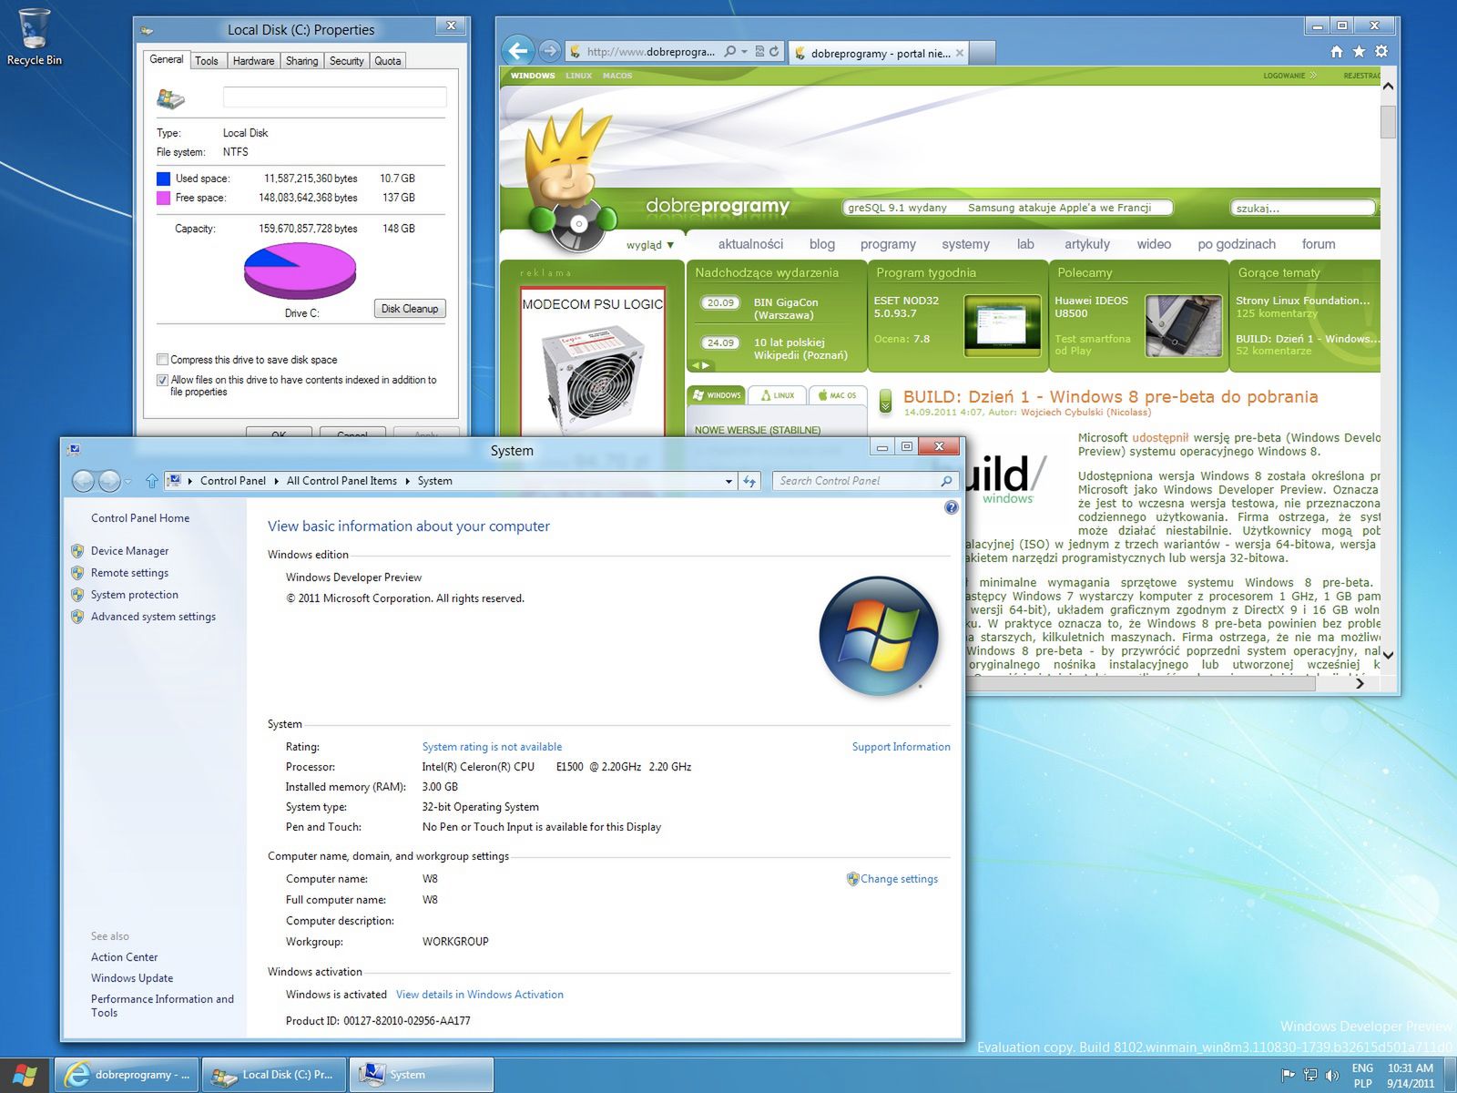Open the Security tab

coord(346,61)
